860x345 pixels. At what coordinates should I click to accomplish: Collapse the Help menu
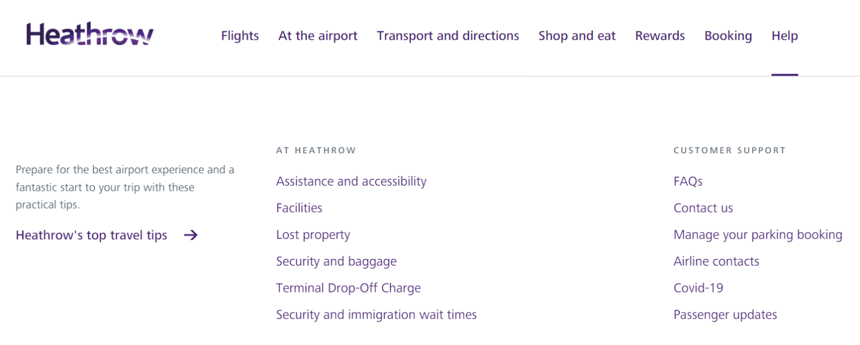pos(784,36)
